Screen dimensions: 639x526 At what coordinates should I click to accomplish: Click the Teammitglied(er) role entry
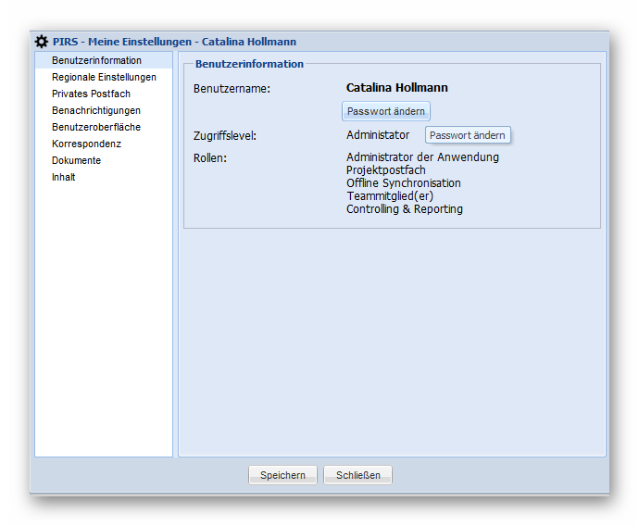[390, 196]
